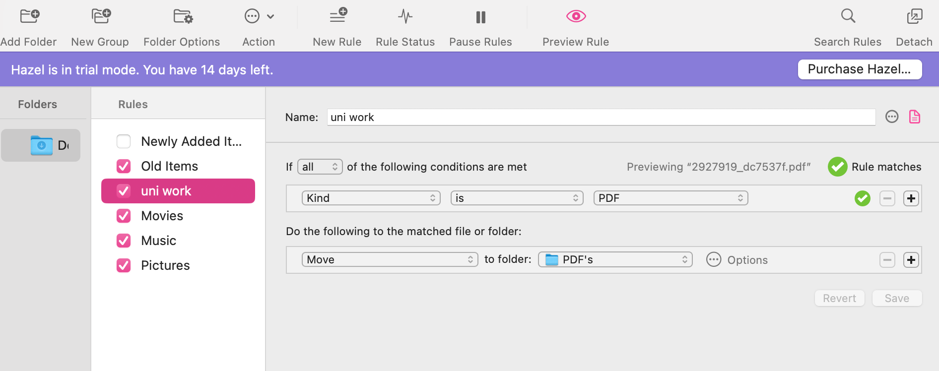Expand the PDF kind value dropdown

coord(671,198)
